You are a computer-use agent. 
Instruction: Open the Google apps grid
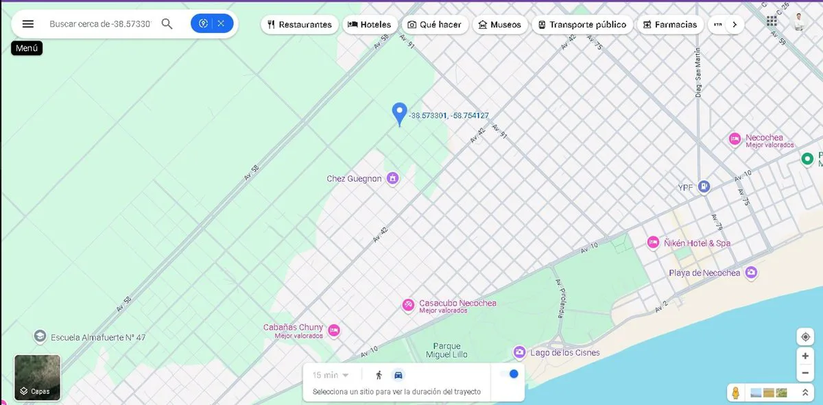772,22
